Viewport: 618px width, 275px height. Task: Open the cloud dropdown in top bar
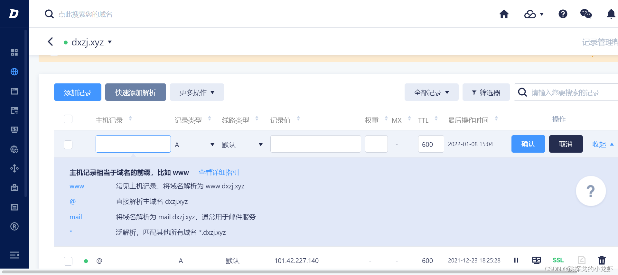point(534,14)
